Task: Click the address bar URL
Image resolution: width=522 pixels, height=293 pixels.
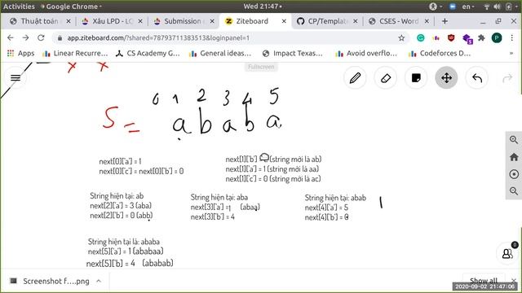Action: point(158,38)
